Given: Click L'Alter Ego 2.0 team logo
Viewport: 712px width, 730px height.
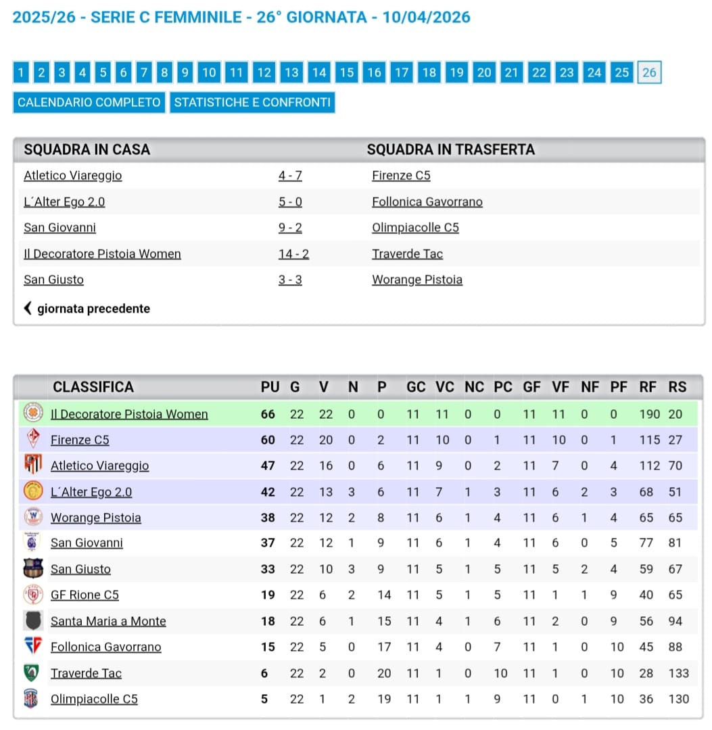Looking at the screenshot, I should pos(32,491).
